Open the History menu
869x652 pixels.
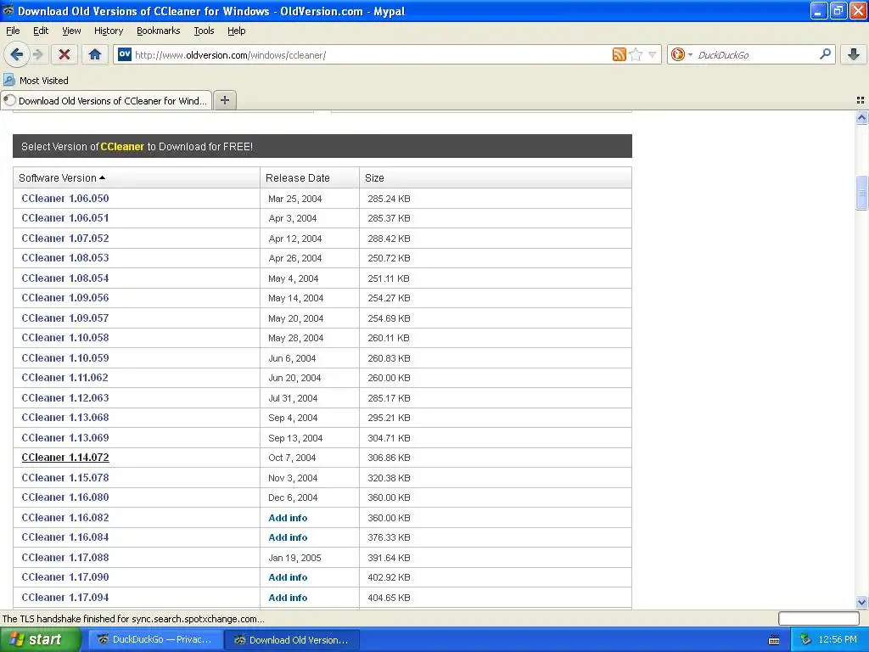108,31
